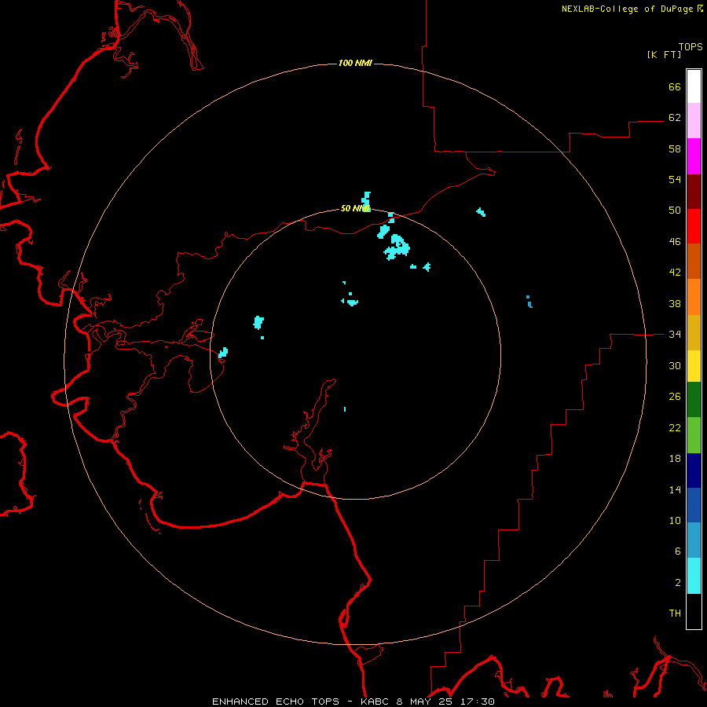Select the dark red (maroon) legend band
This screenshot has width=707, height=707.
[x=694, y=192]
